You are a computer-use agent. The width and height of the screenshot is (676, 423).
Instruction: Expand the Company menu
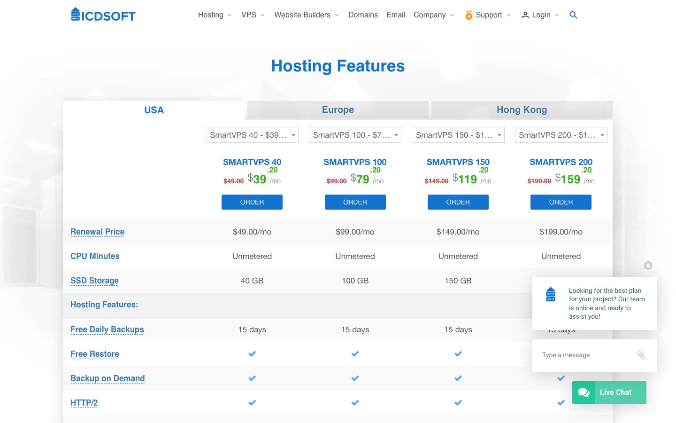pyautogui.click(x=434, y=15)
